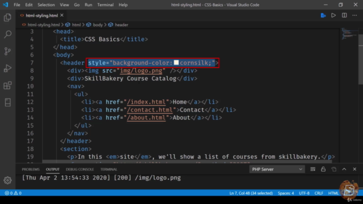Click 'SkillBakery Course Catalog' text
Viewport: 363px width, 204px height.
pyautogui.click(x=130, y=78)
